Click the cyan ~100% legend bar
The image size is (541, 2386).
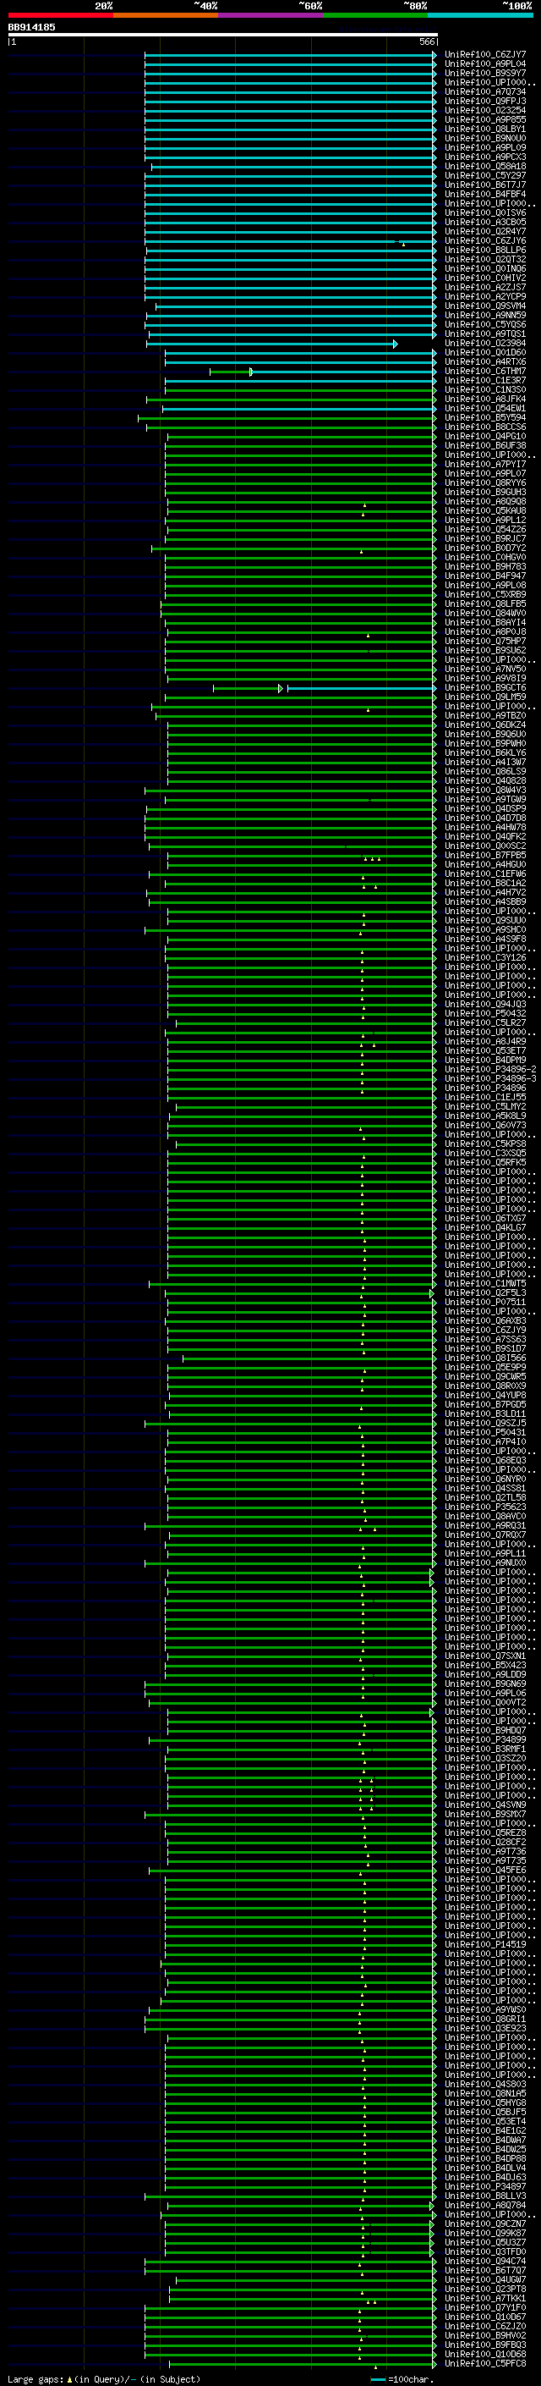click(480, 15)
